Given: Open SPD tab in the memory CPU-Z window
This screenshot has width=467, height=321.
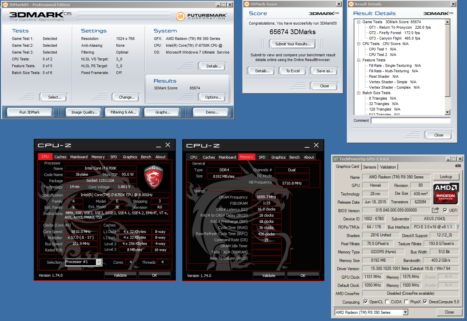Looking at the screenshot, I should [x=262, y=157].
